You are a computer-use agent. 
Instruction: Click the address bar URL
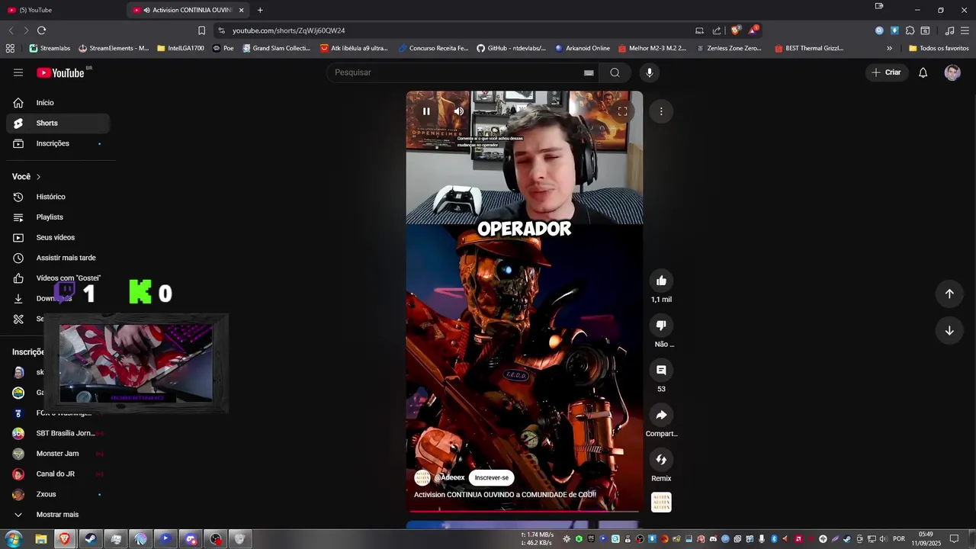[x=288, y=30]
